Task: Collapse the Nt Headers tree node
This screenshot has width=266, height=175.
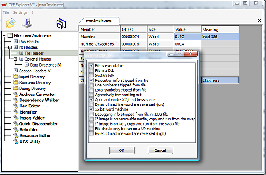Action: (9, 47)
